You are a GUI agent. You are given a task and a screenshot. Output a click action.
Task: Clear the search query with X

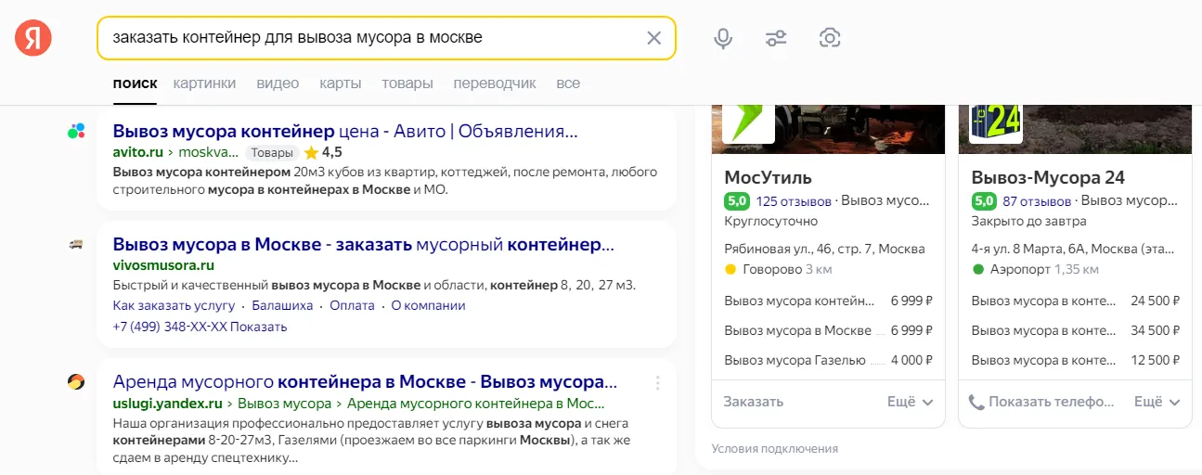coord(653,38)
